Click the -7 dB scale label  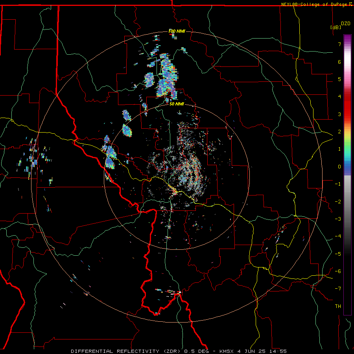338,289
